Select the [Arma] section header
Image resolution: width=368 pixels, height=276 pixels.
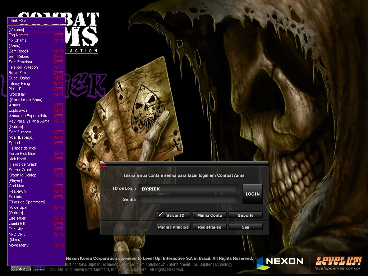click(x=14, y=46)
